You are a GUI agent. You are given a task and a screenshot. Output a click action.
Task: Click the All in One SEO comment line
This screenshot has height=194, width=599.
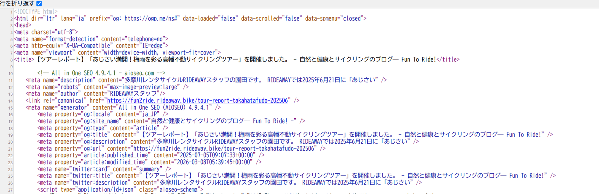pos(101,73)
